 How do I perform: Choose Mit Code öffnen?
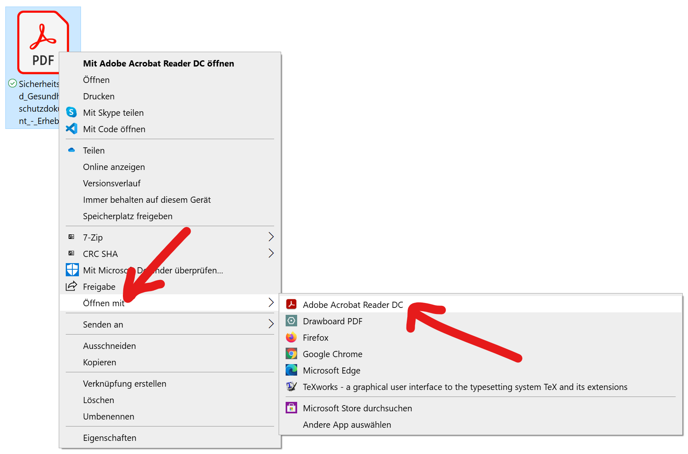(x=170, y=129)
